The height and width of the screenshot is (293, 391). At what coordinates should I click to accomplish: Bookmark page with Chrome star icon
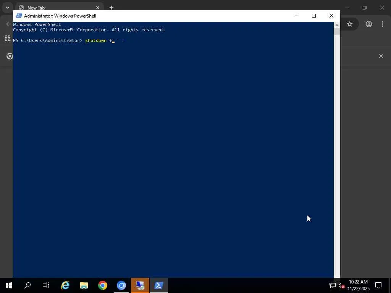pos(350,24)
